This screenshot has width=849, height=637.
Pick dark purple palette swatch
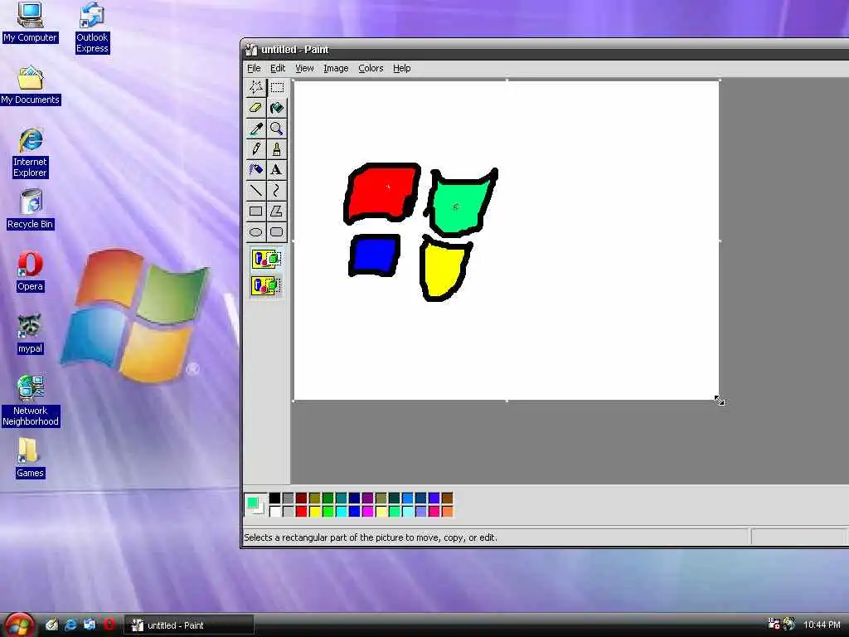[x=367, y=498]
